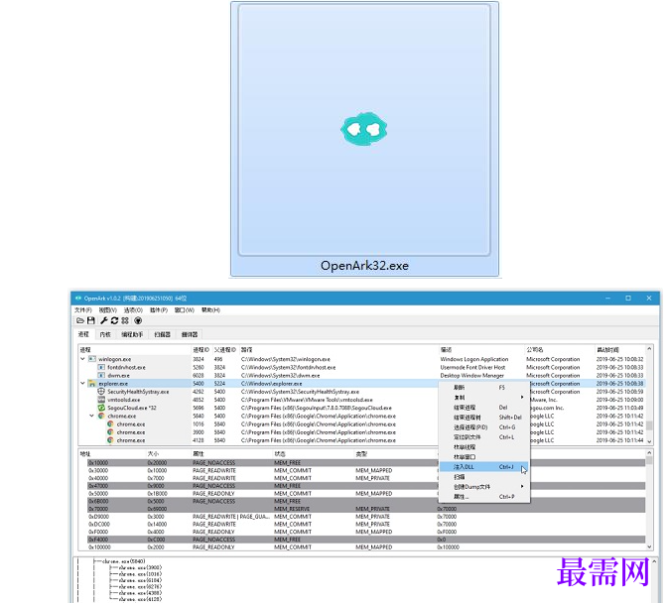Click Chrome icon of process ID 3900
The image size is (668, 603).
pos(111,432)
